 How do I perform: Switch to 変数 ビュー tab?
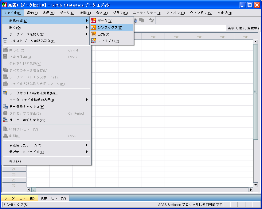(x=53, y=198)
